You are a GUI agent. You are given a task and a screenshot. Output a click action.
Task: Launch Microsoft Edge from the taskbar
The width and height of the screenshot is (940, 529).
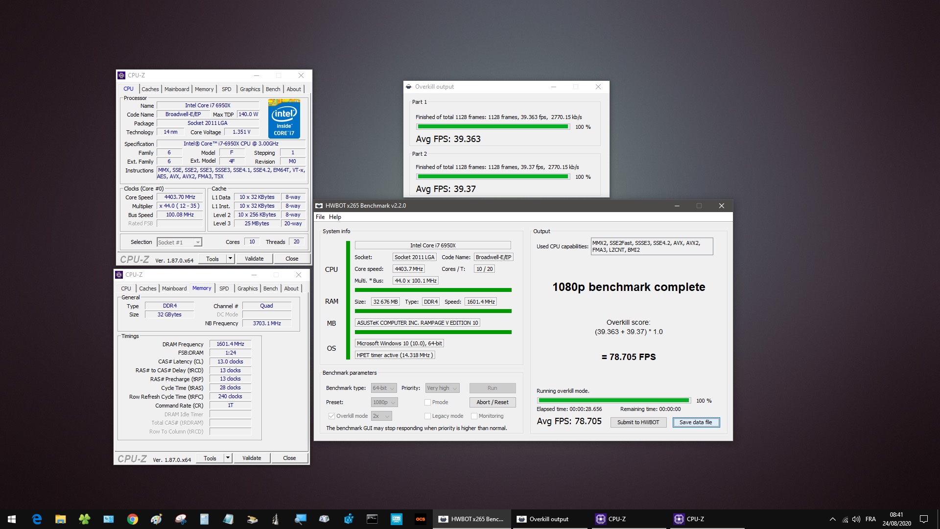pos(37,519)
